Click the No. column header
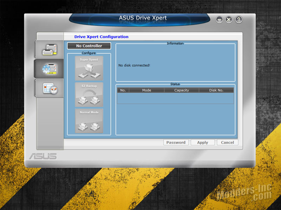The image size is (281, 210). coord(123,90)
